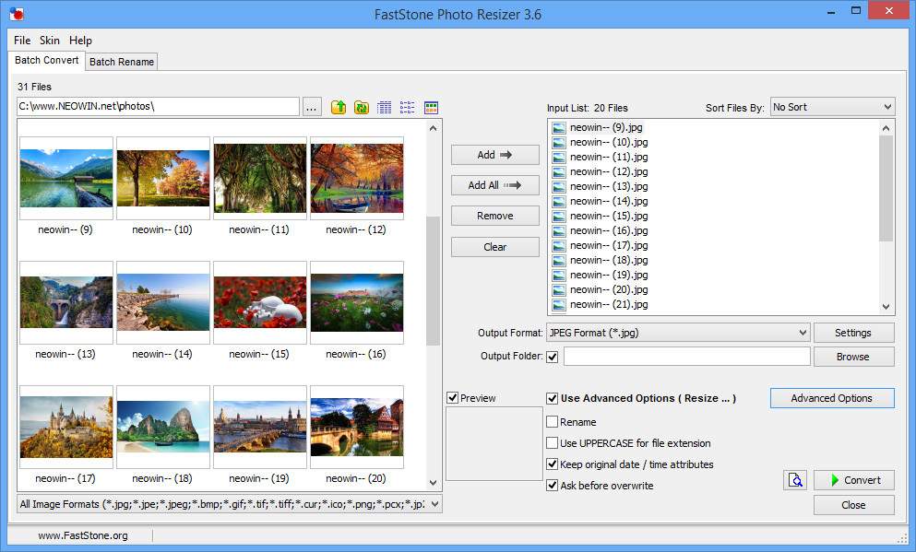
Task: Switch to detailed list view
Action: [384, 107]
